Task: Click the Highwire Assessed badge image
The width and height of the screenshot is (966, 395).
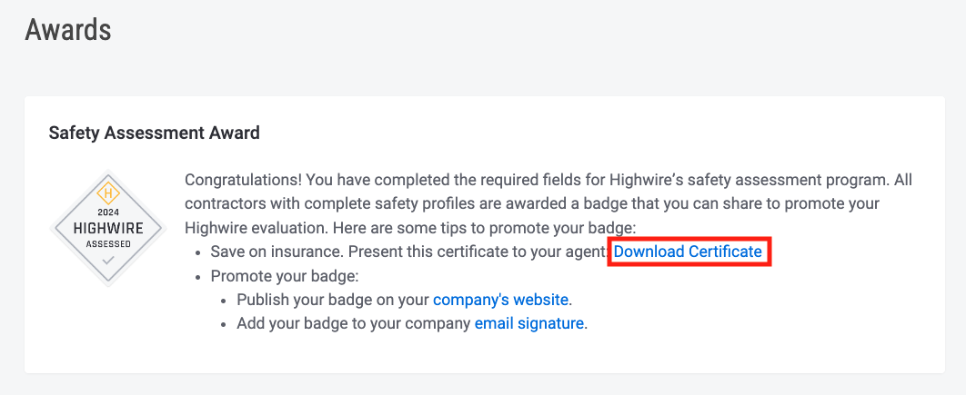Action: pos(108,228)
